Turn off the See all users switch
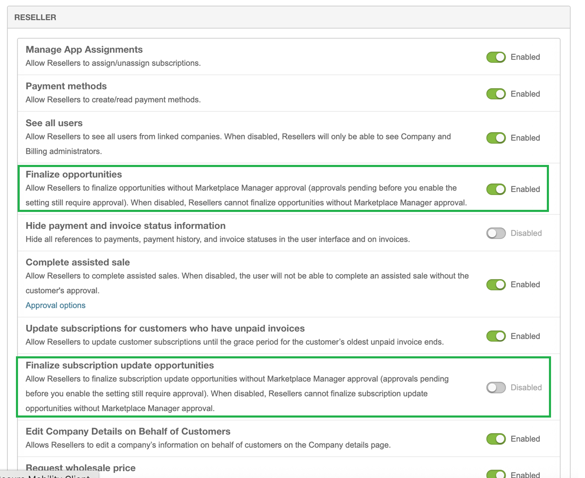Image resolution: width=585 pixels, height=478 pixels. [x=496, y=138]
